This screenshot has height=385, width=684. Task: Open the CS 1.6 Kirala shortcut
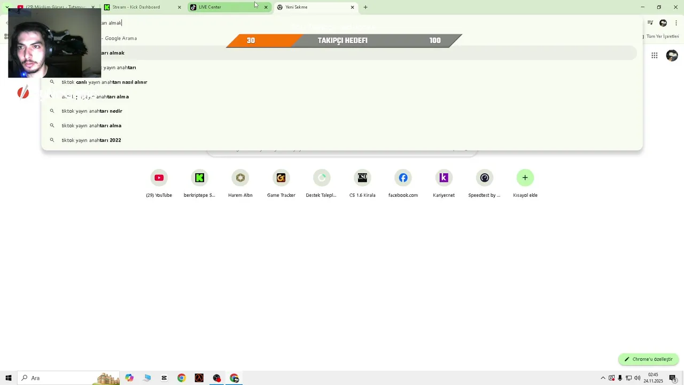point(362,183)
